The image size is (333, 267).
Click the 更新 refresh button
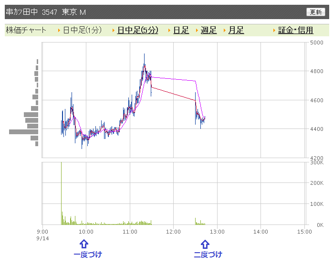click(x=316, y=12)
